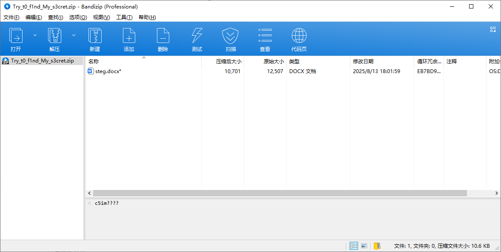Click the zip icon beside the tree archive name
This screenshot has width=501, height=252.
coord(6,61)
